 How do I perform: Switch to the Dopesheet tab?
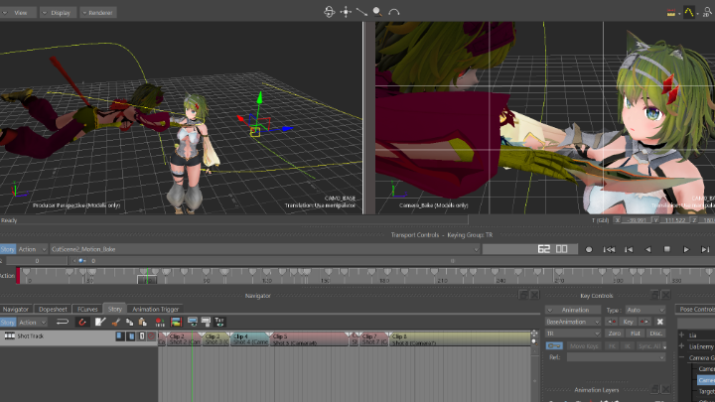[x=53, y=309]
